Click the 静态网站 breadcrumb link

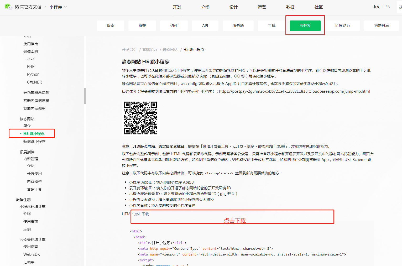pos(170,50)
